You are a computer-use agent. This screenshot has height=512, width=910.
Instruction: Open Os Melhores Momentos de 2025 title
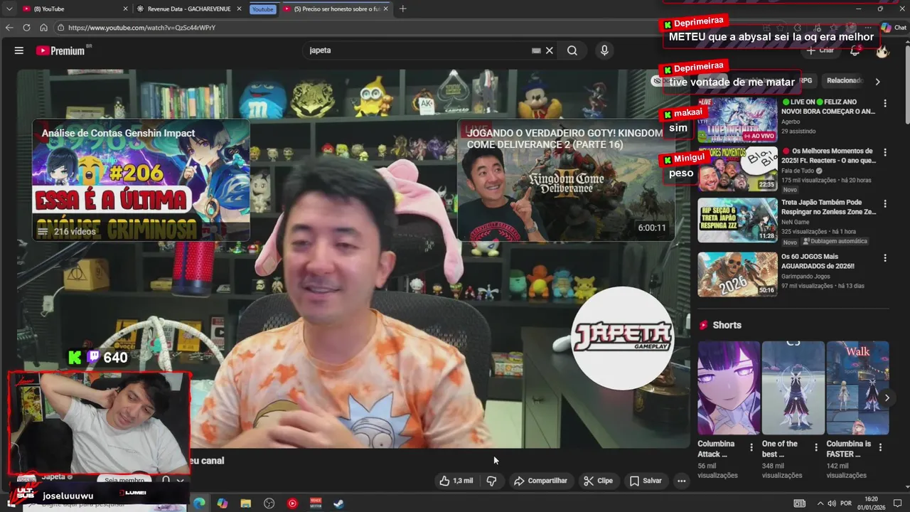tap(828, 156)
